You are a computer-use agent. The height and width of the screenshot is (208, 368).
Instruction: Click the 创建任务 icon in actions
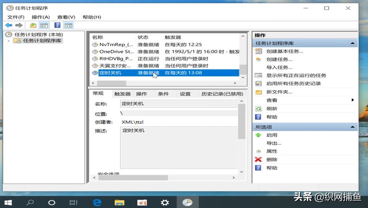pyautogui.click(x=258, y=59)
